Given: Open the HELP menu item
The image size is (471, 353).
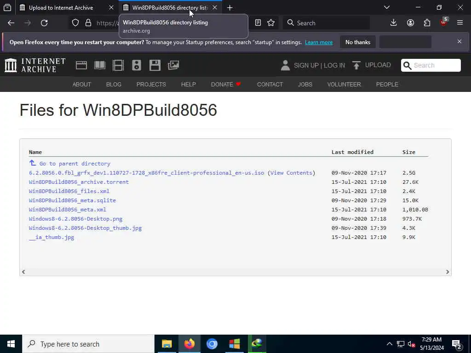Looking at the screenshot, I should point(188,85).
